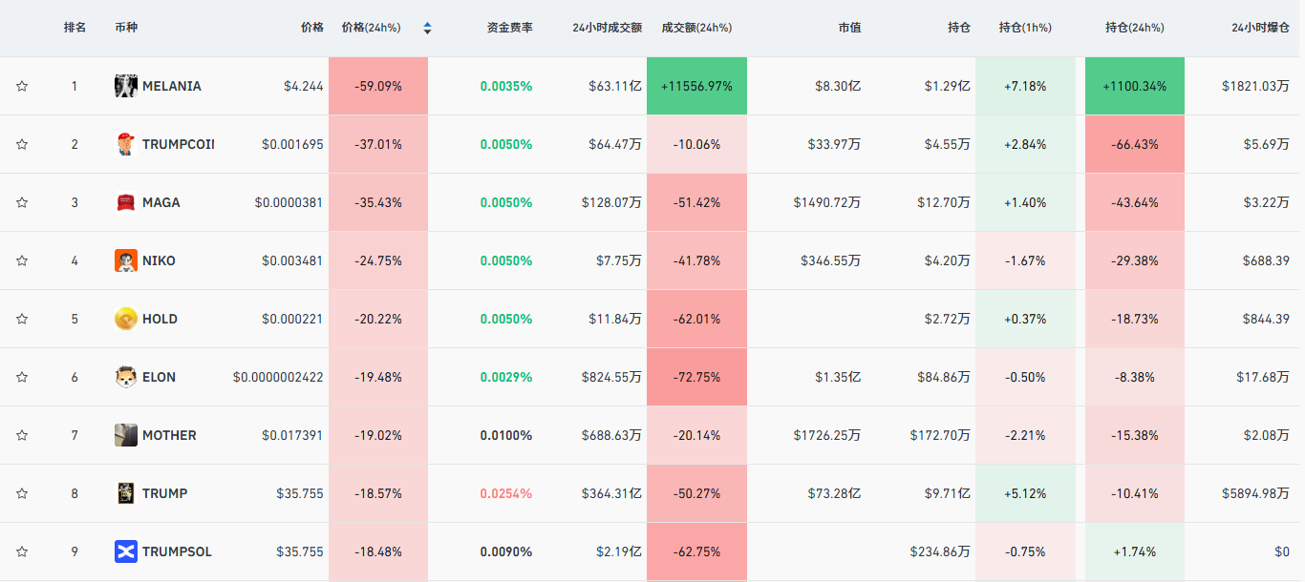Click the gold HOLD coin icon
This screenshot has width=1305, height=582.
(x=125, y=319)
